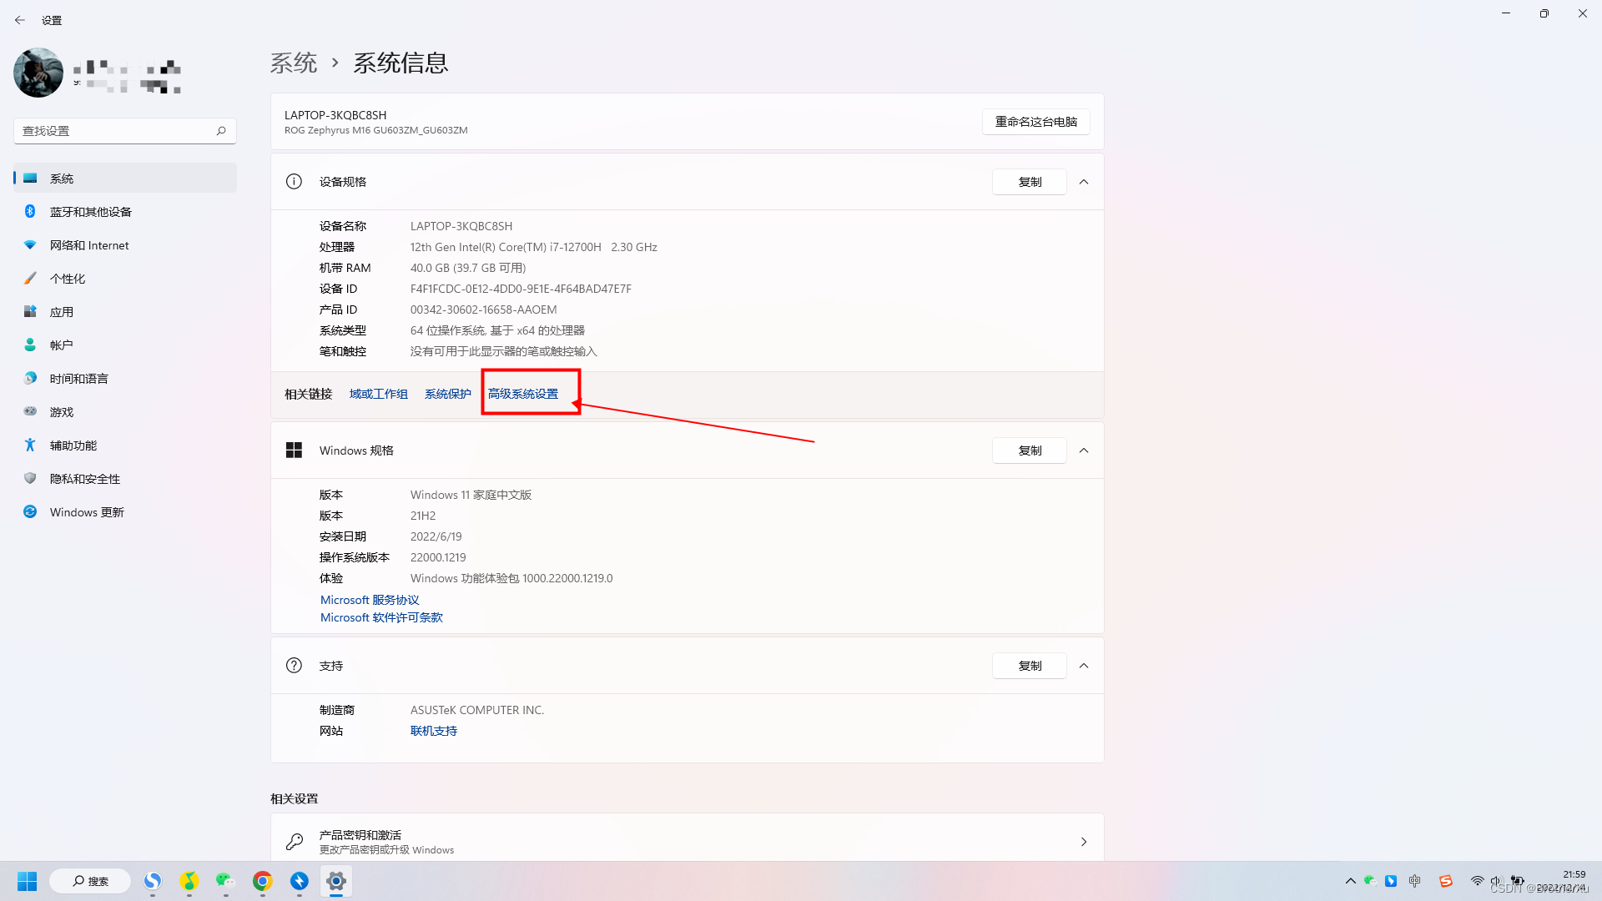Click the battery tray icon
This screenshot has width=1602, height=901.
(x=1518, y=881)
